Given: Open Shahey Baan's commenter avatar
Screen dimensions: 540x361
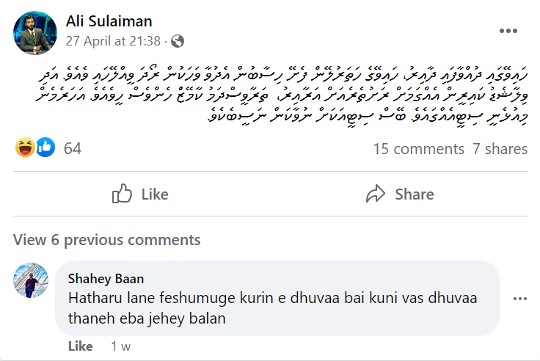Looking at the screenshot, I should point(31,280).
